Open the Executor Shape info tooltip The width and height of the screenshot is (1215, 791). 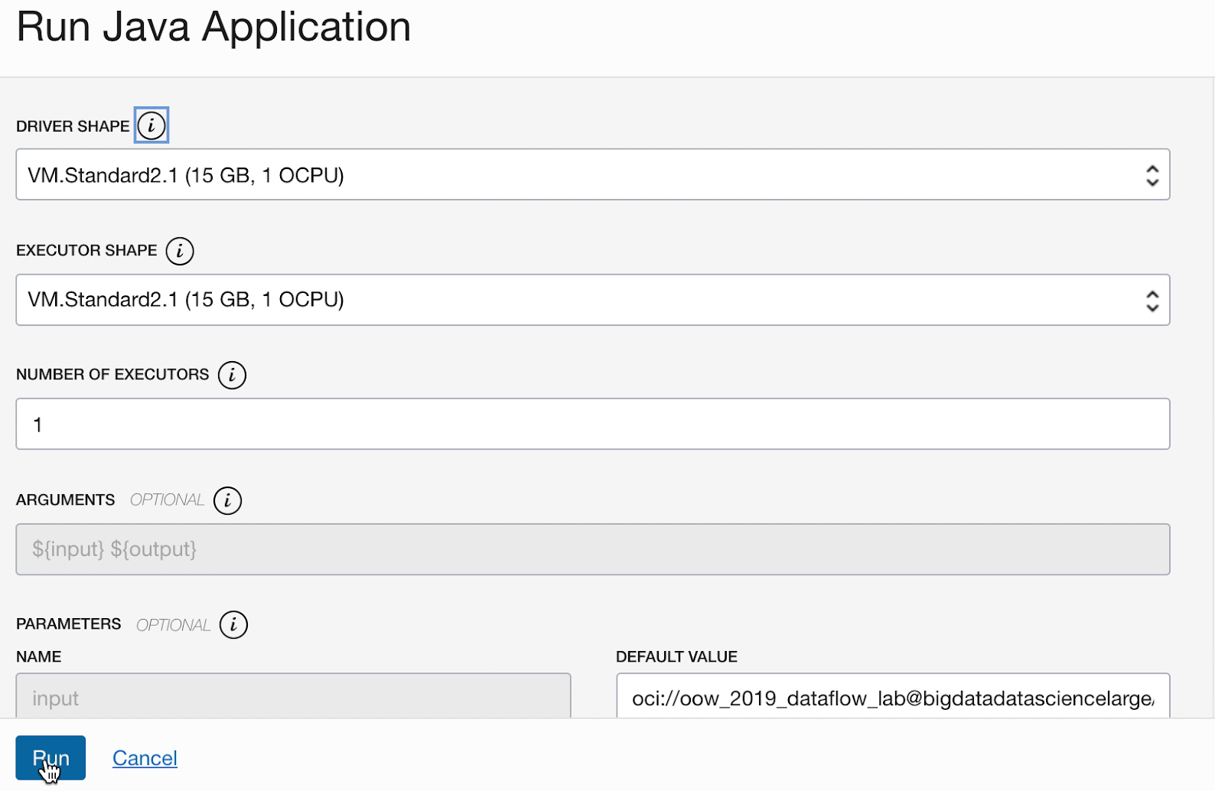click(180, 250)
